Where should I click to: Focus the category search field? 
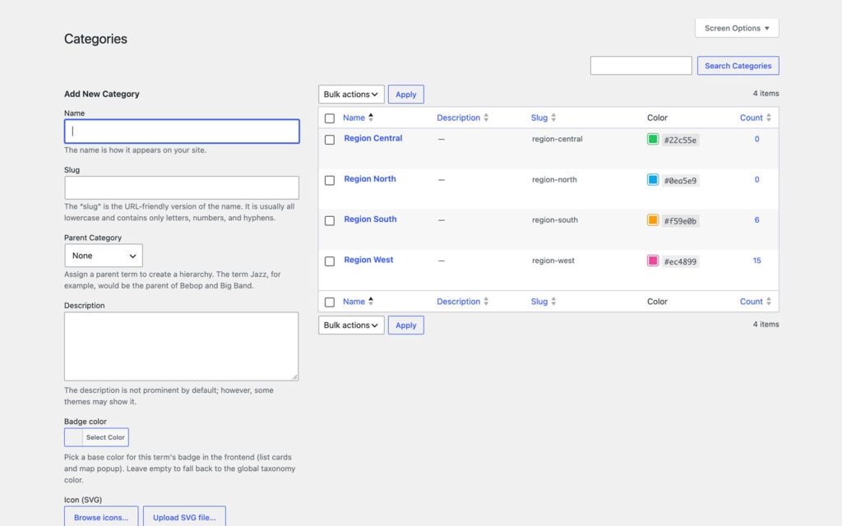pyautogui.click(x=641, y=66)
